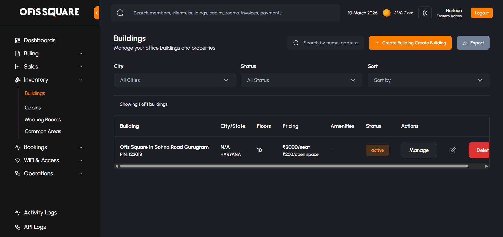Open the All Cities dropdown
The width and height of the screenshot is (503, 237).
pyautogui.click(x=174, y=80)
